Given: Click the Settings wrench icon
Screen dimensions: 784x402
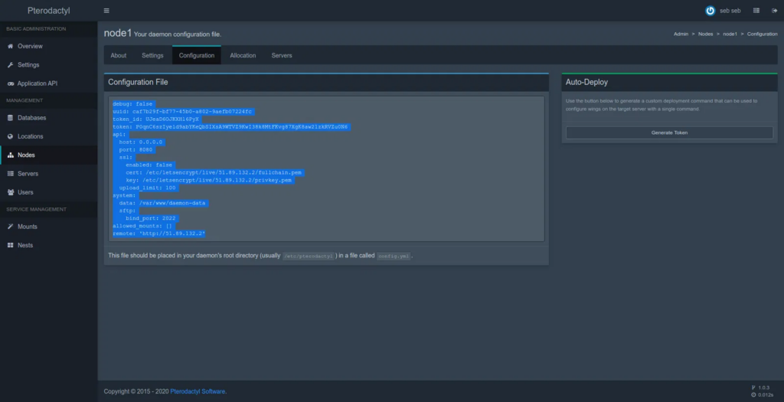Looking at the screenshot, I should [10, 65].
